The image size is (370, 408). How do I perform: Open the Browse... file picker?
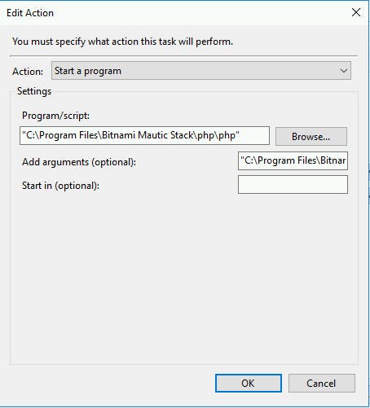coord(311,136)
